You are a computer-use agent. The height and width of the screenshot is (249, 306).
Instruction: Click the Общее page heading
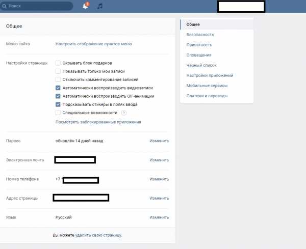click(x=14, y=26)
